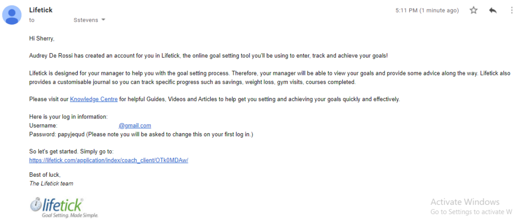The width and height of the screenshot is (514, 222).
Task: Expand recipient details arrow next to Sstevens
Action: click(x=103, y=20)
